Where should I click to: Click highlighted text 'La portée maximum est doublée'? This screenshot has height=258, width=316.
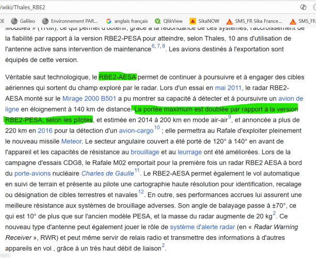coord(181,109)
